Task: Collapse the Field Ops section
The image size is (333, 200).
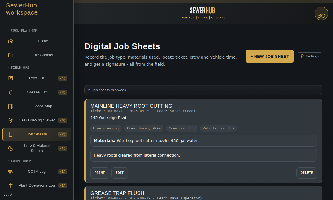Action: (18, 68)
